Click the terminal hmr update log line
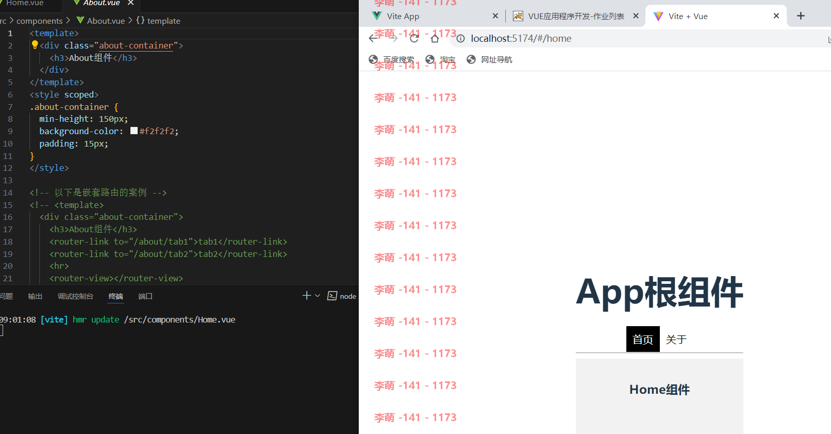Screen dimensions: 831x434 tap(118, 319)
